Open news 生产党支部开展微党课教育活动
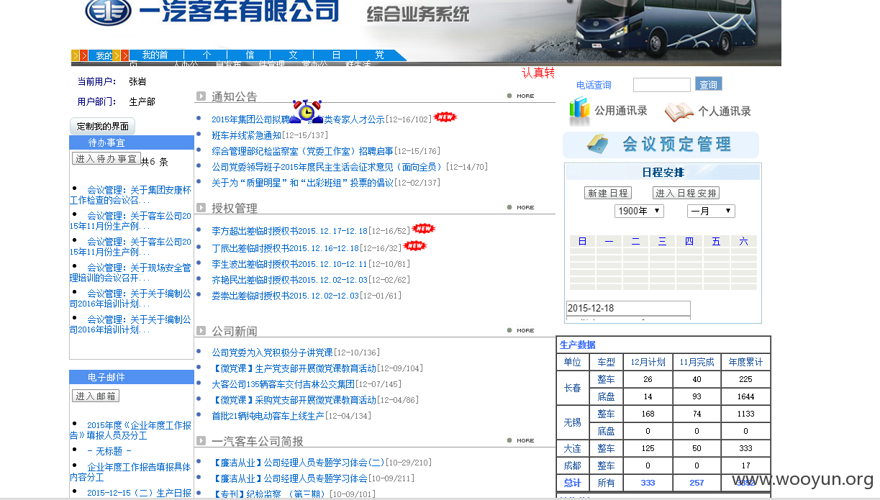Viewport: 880px width, 500px height. [294, 368]
